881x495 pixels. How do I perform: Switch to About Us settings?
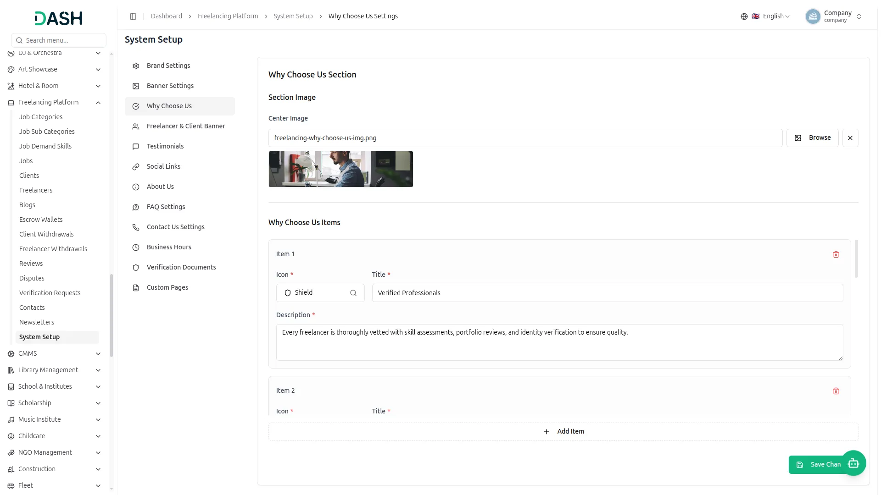[x=180, y=187]
